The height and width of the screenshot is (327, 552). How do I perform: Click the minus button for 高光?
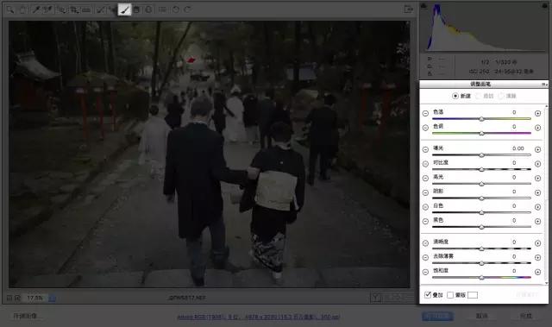(425, 178)
